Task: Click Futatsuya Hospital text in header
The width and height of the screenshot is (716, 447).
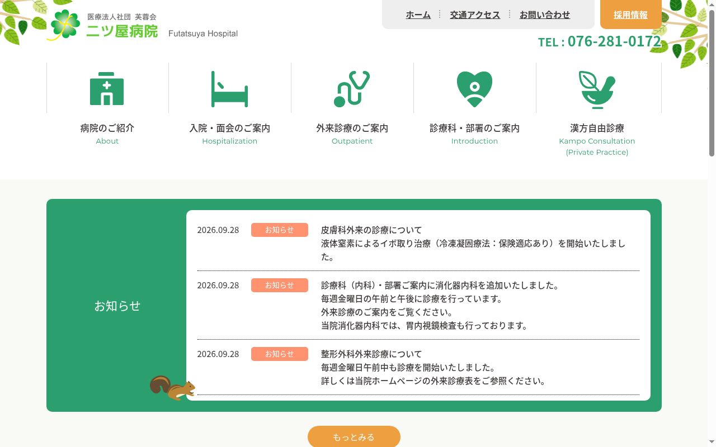Action: click(203, 34)
